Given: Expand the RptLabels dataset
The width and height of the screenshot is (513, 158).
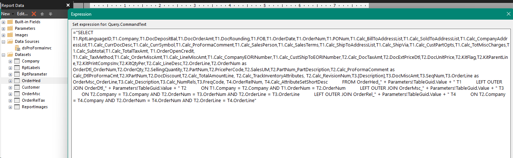Looking at the screenshot, I should 10,68.
